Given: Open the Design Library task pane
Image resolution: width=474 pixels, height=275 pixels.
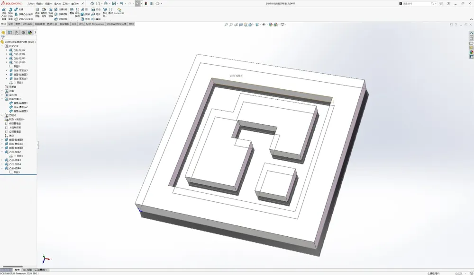Looking at the screenshot, I should tap(471, 39).
